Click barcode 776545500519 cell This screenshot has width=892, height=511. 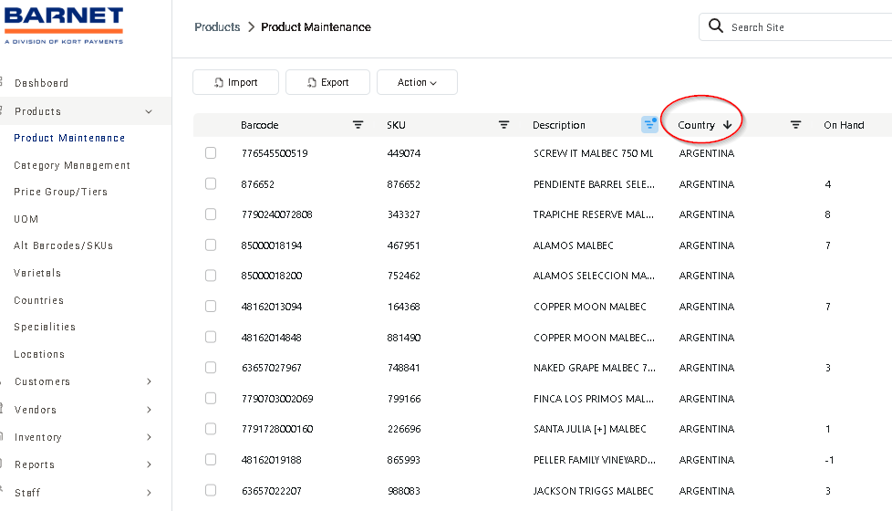coord(275,153)
